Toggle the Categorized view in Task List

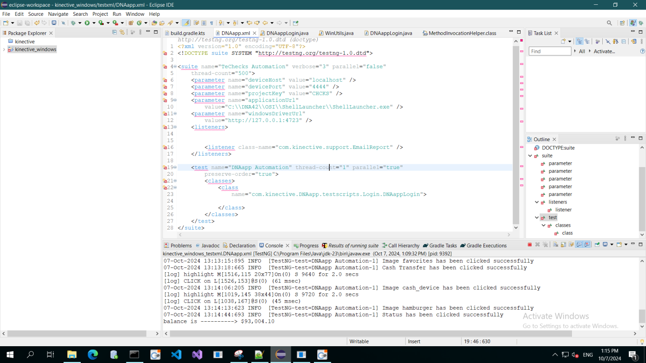pyautogui.click(x=579, y=42)
